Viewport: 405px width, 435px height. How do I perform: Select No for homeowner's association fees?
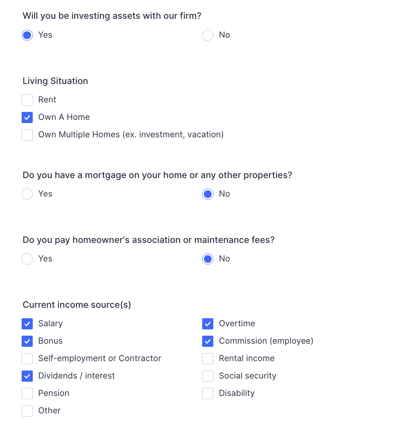[208, 259]
